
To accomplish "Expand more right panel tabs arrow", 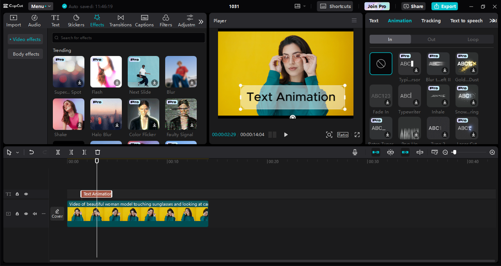I will [493, 21].
